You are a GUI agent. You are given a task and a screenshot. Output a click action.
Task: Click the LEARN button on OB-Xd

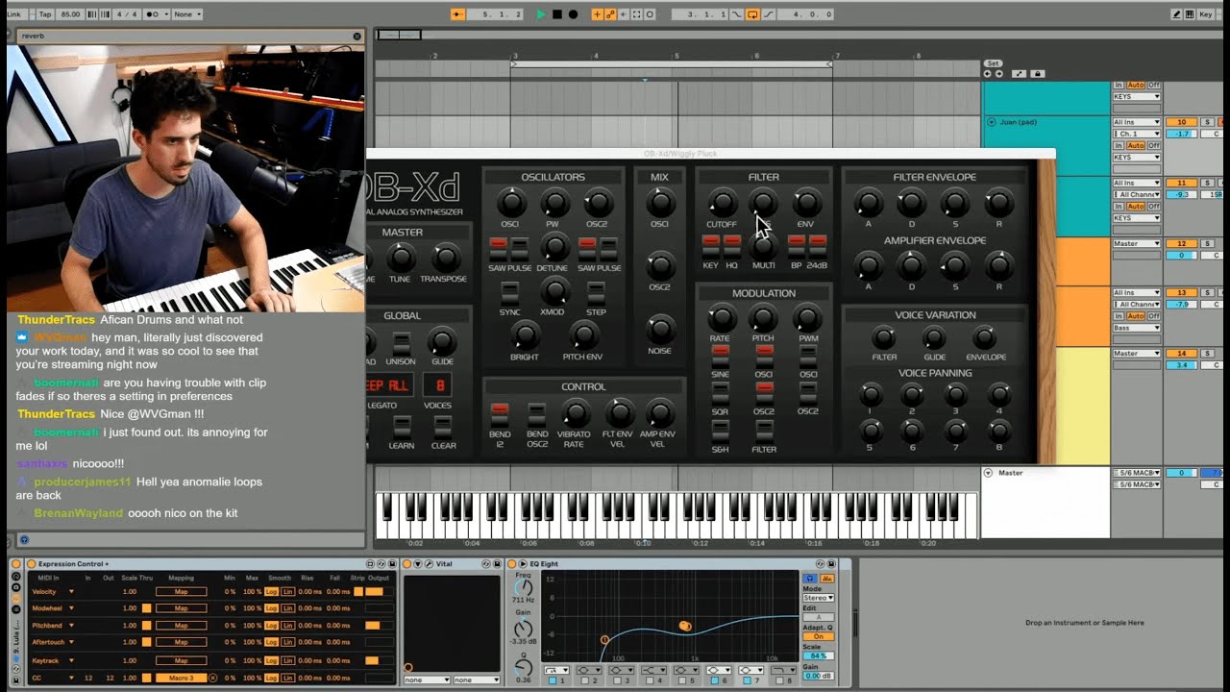[402, 427]
